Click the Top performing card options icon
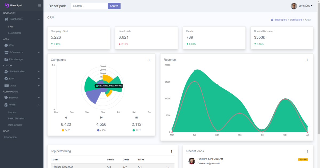This screenshot has height=168, width=320. 172,151
